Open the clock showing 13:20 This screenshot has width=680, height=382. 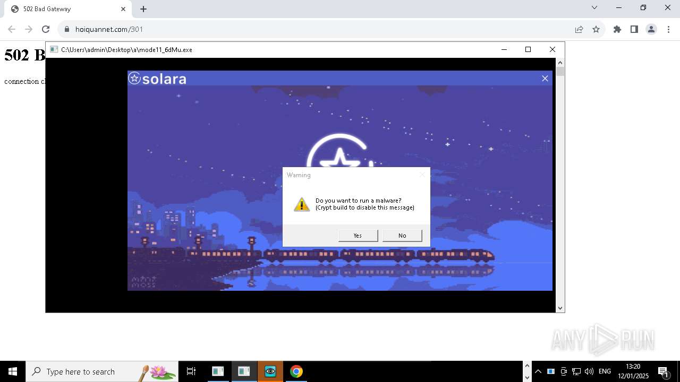pyautogui.click(x=633, y=371)
